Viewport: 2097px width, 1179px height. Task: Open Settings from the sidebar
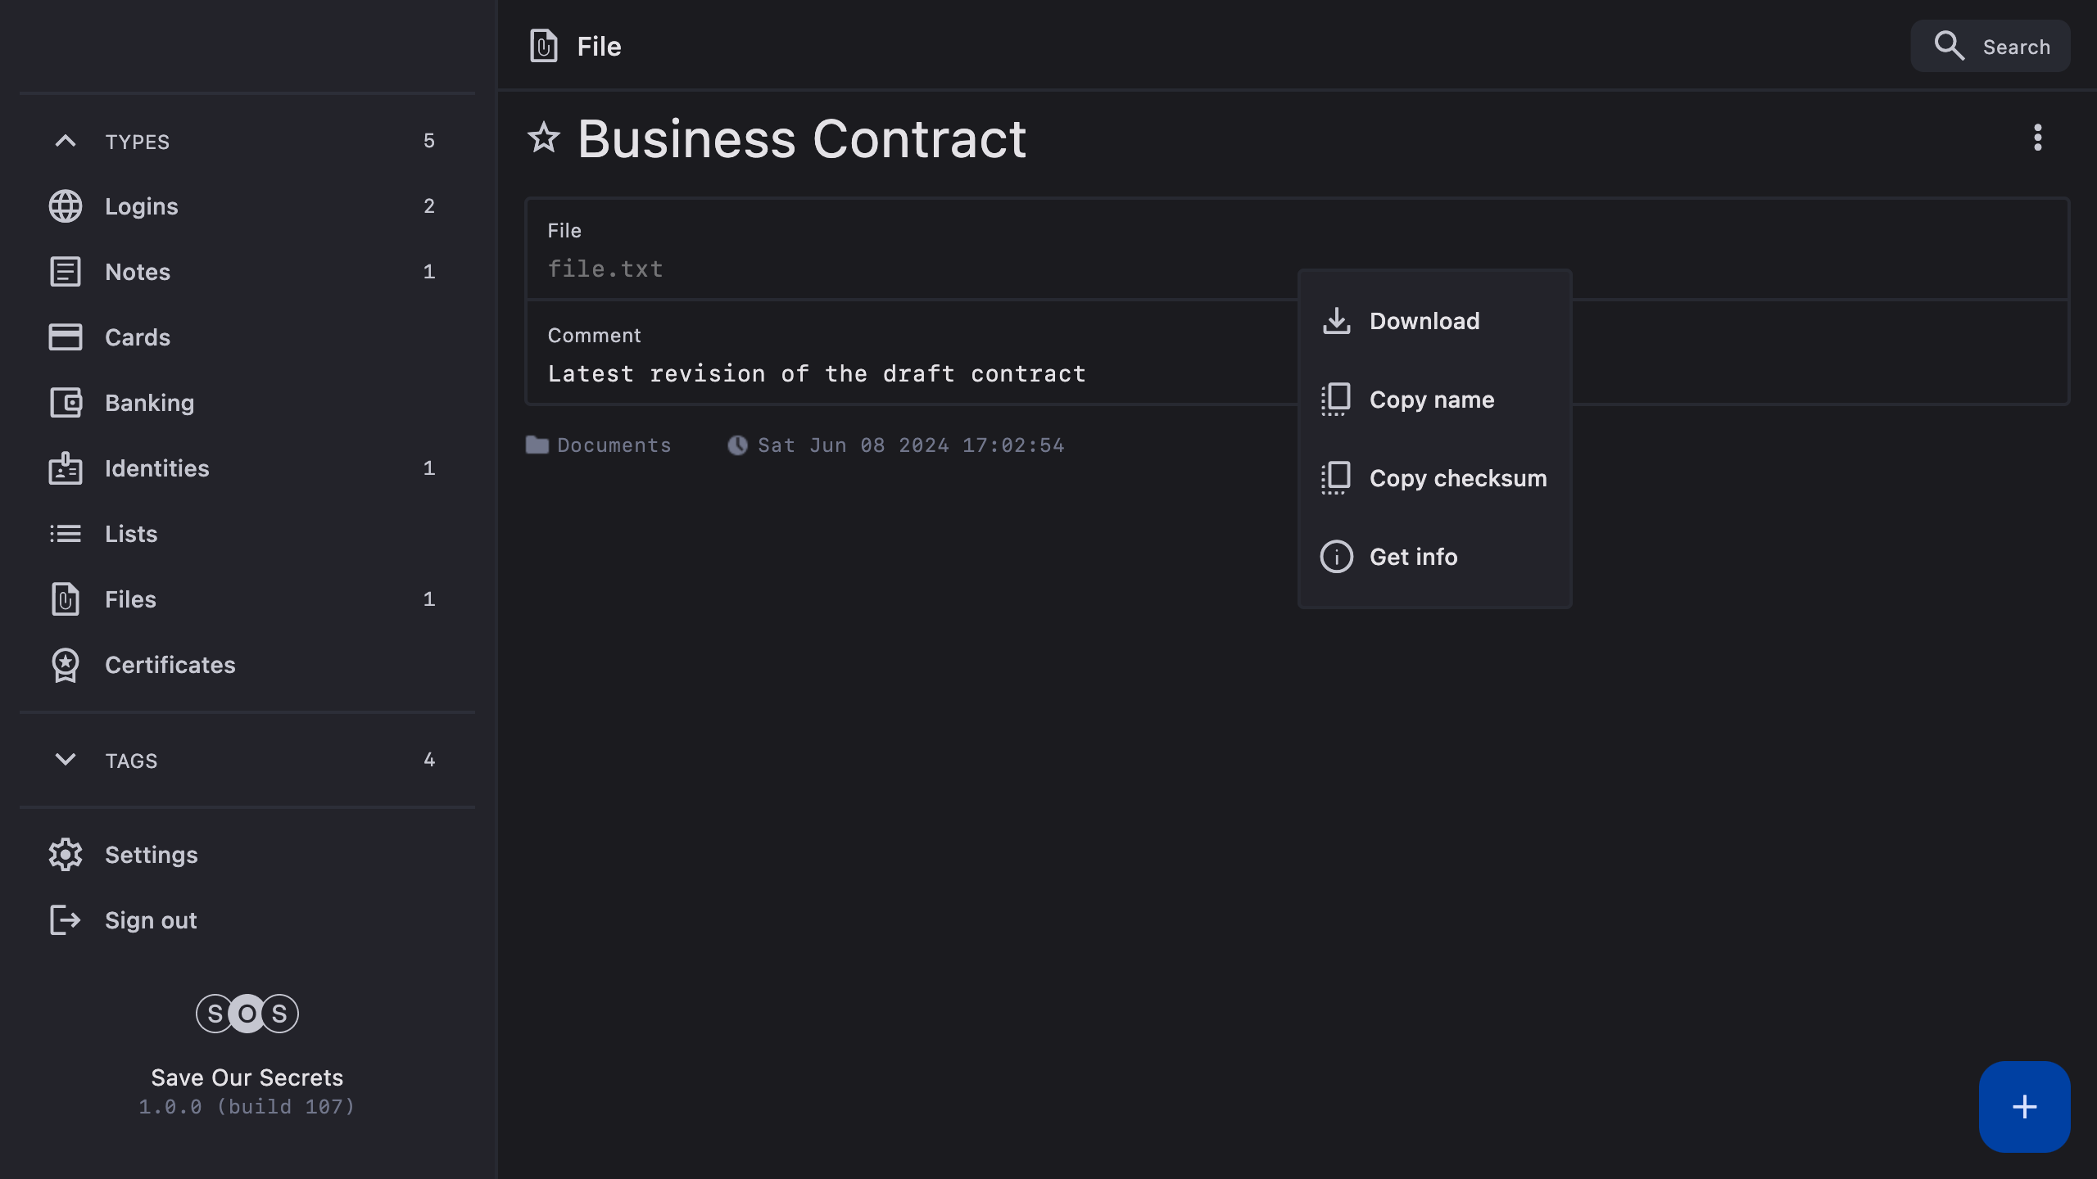(151, 855)
